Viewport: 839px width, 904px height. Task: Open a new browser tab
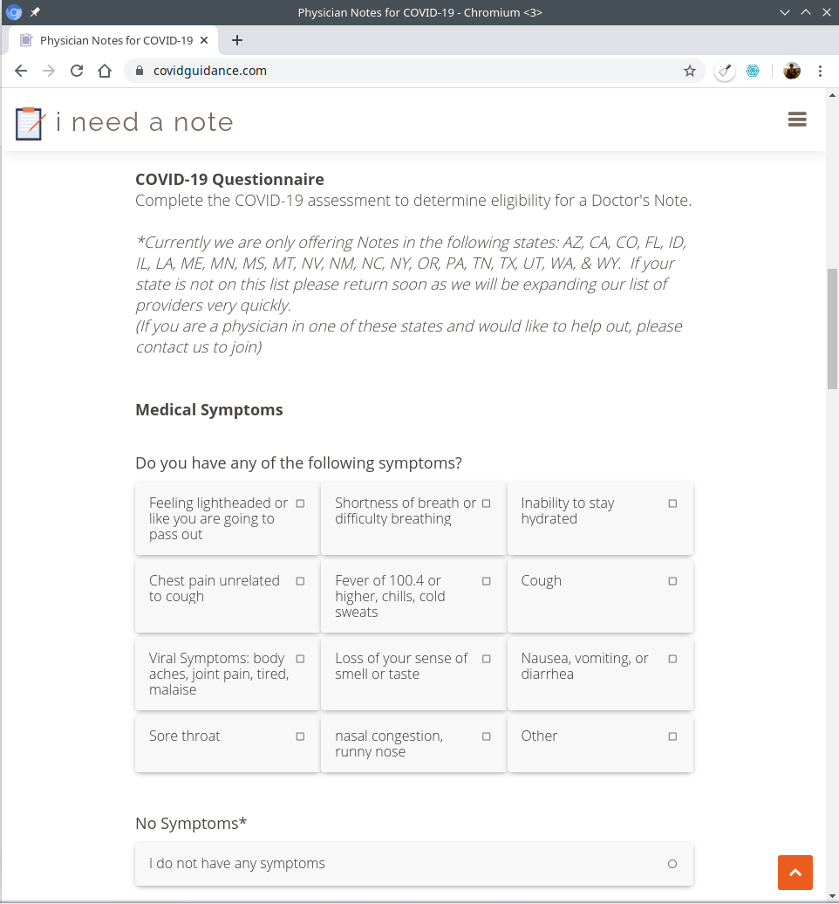237,40
